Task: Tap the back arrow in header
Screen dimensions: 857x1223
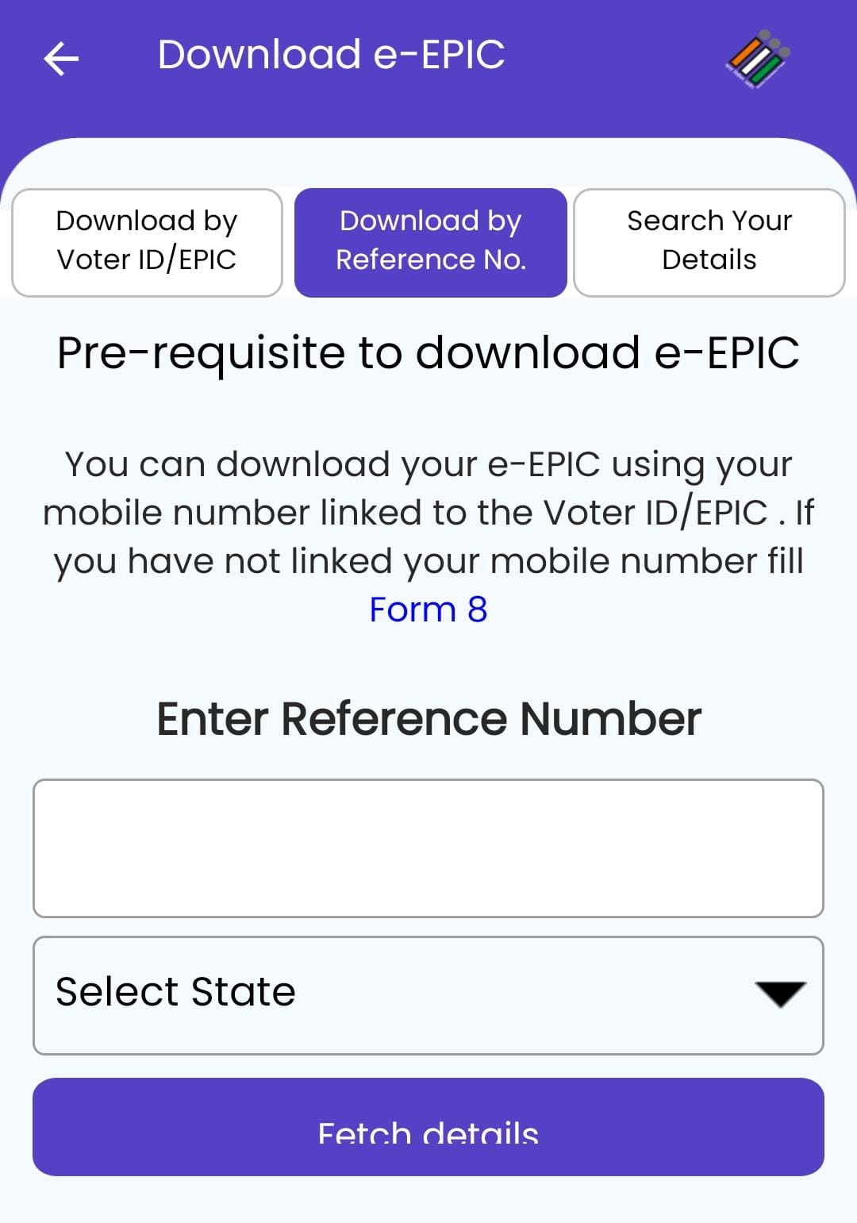Action: coord(61,58)
